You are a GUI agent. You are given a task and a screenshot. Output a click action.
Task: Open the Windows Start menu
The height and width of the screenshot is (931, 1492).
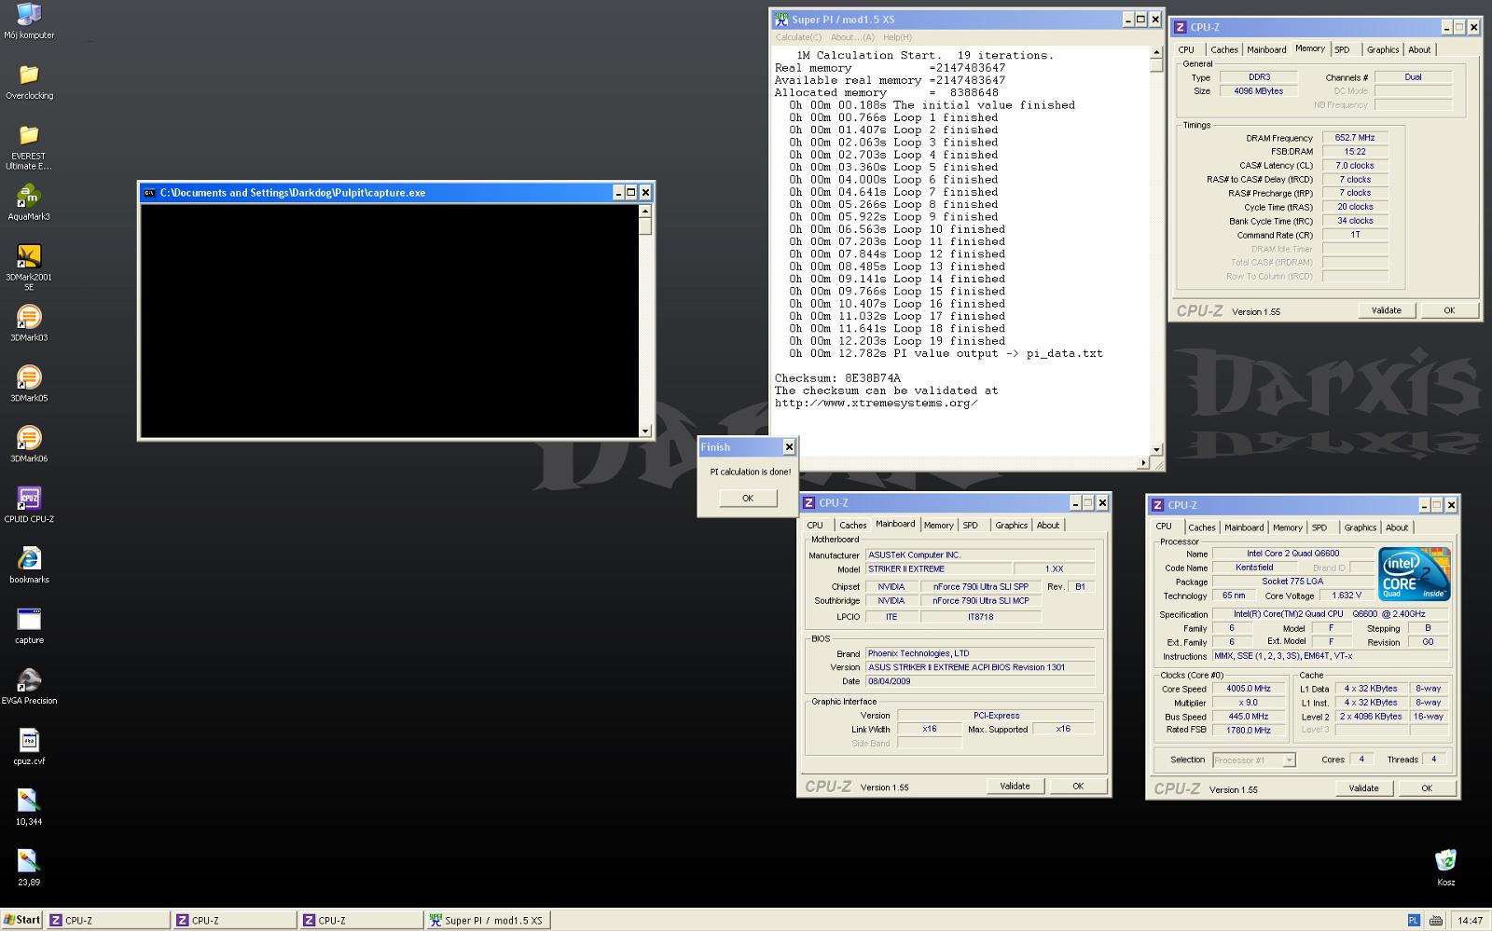click(x=21, y=920)
